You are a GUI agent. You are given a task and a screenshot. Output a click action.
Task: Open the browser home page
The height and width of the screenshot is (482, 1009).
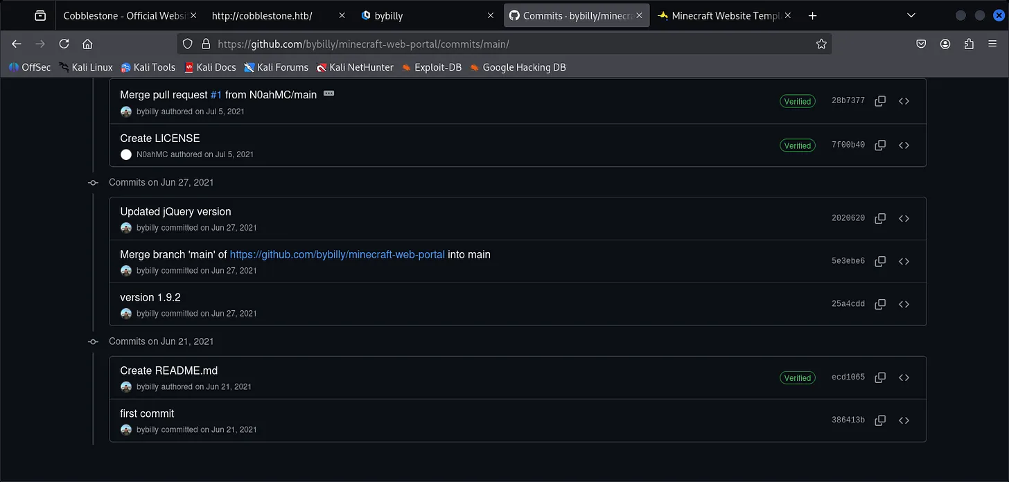click(87, 44)
